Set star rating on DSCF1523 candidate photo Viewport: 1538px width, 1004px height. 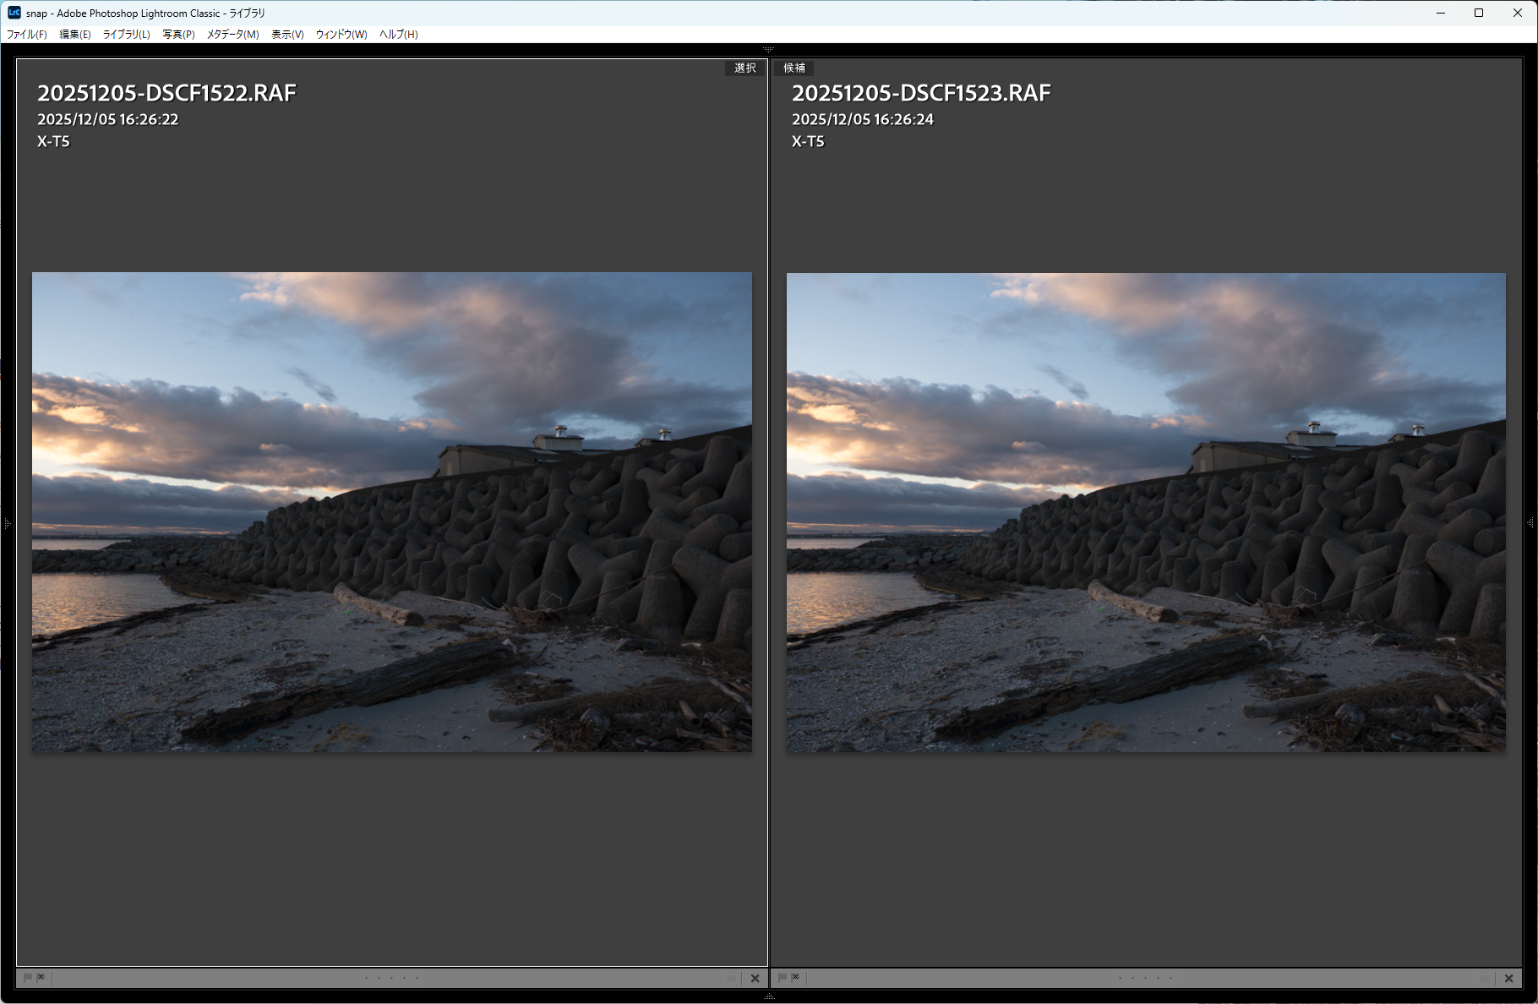[x=1145, y=978]
